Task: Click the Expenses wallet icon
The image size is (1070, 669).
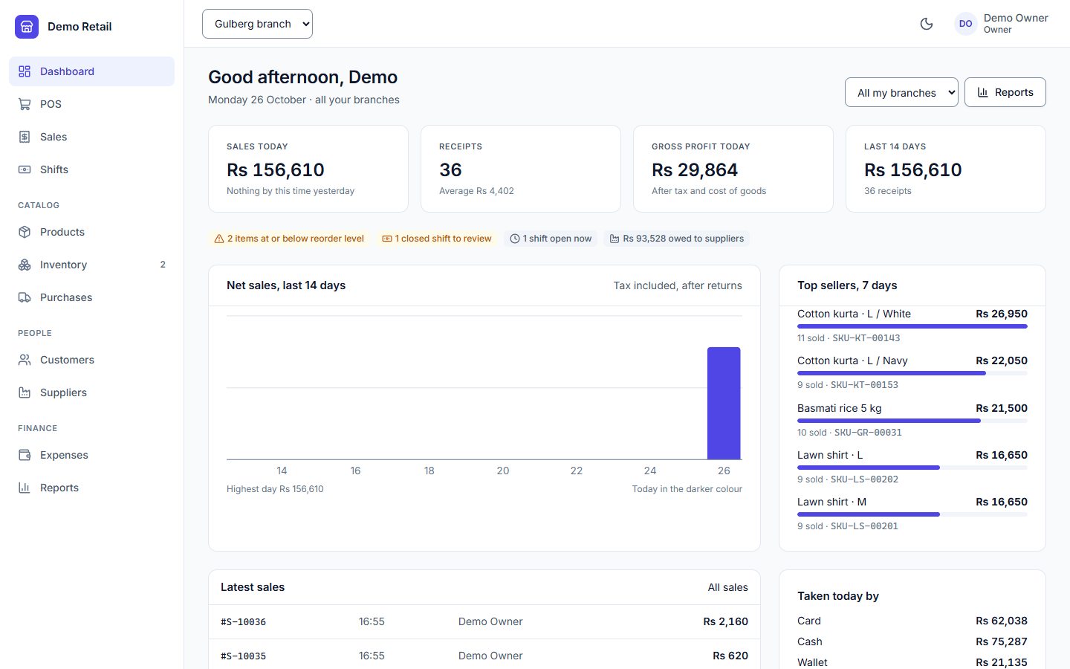Action: [25, 455]
